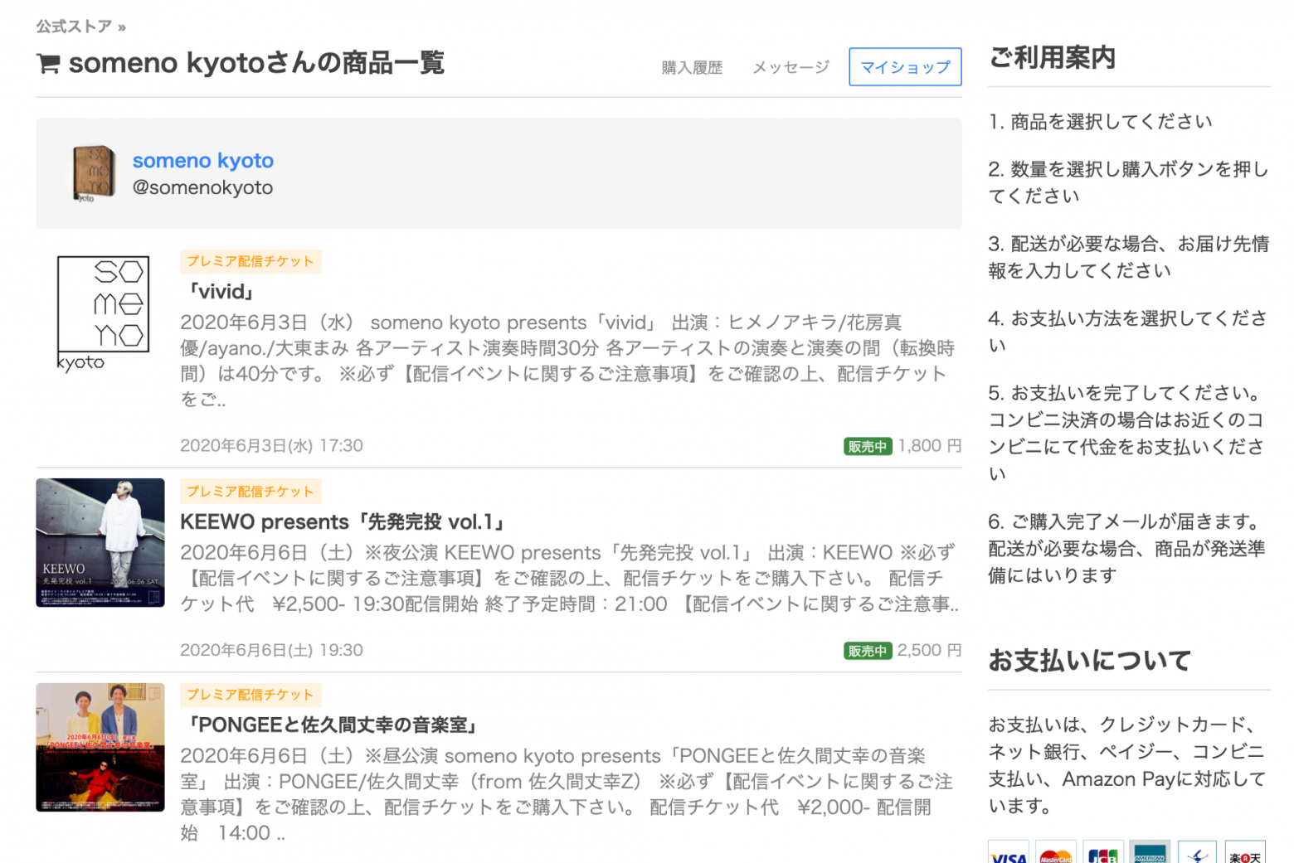Click the price 2,500 円

929,651
